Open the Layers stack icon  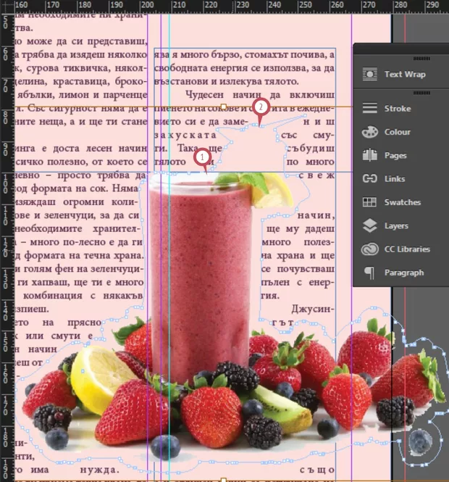[370, 225]
